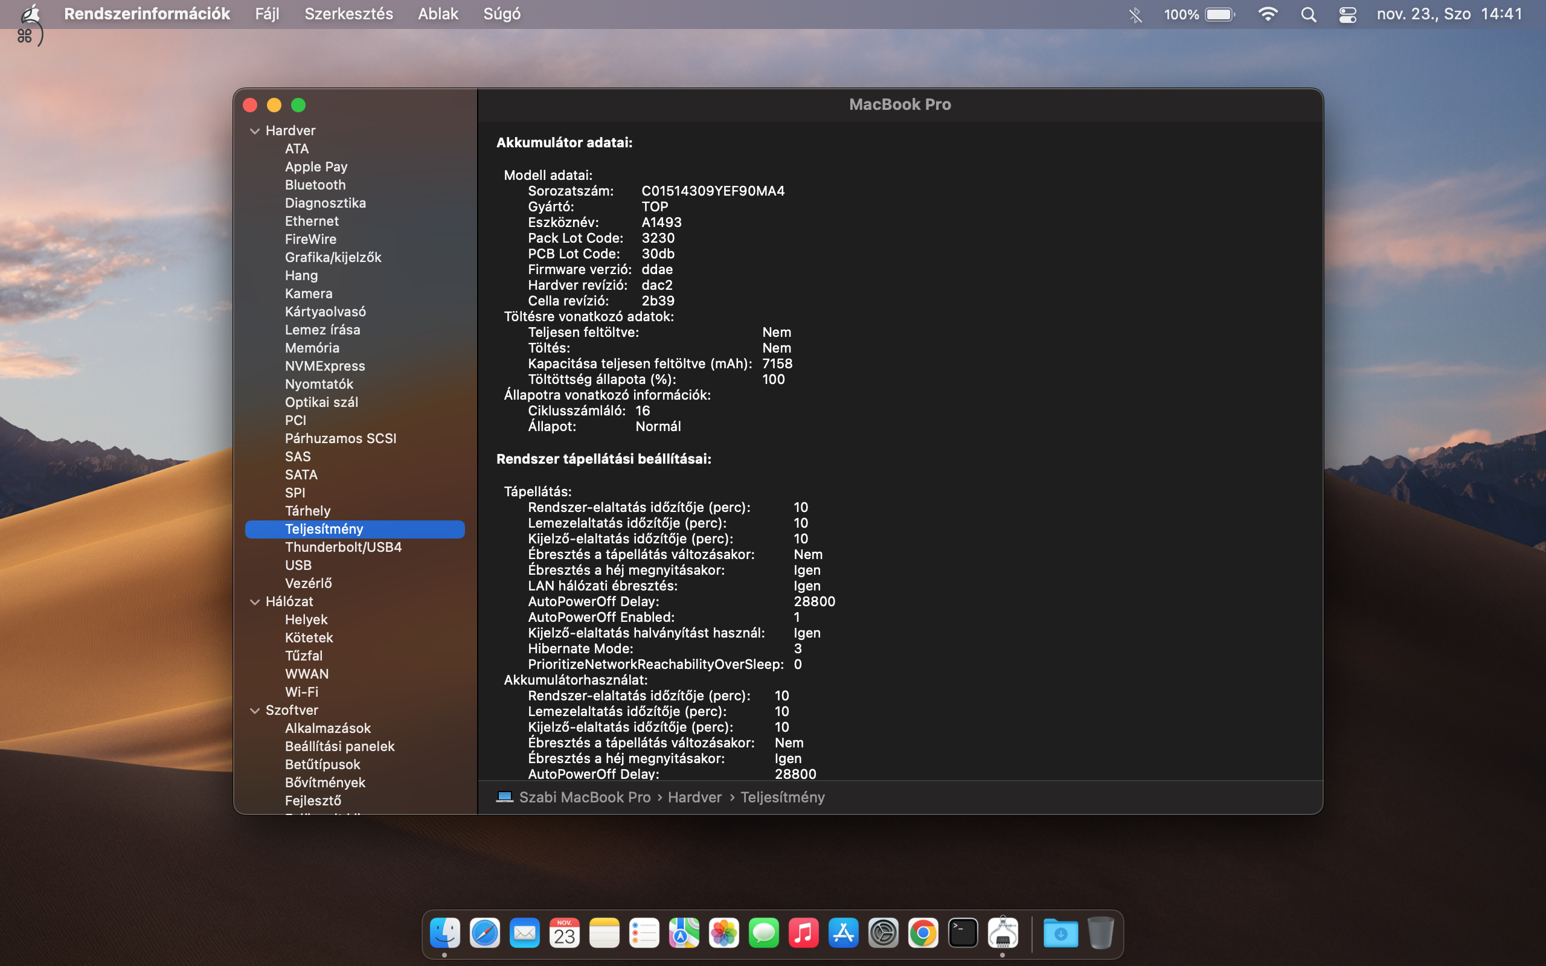This screenshot has width=1546, height=966.
Task: Launch Maps from the Dock
Action: (x=684, y=933)
